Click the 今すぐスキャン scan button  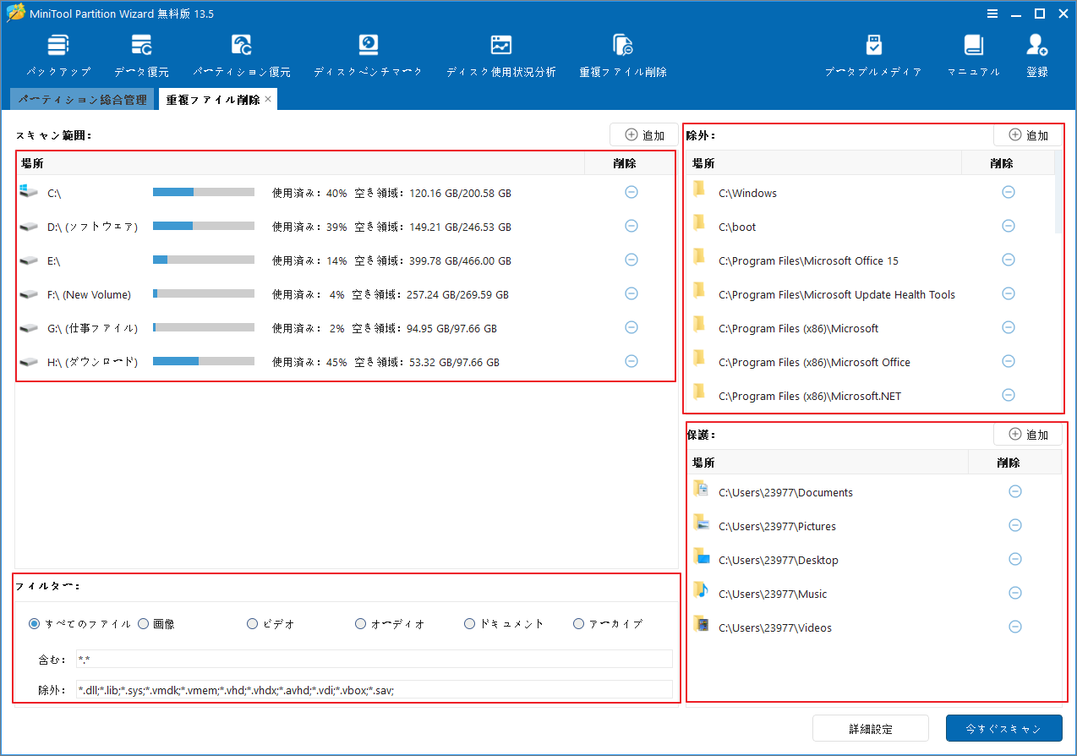click(1003, 728)
